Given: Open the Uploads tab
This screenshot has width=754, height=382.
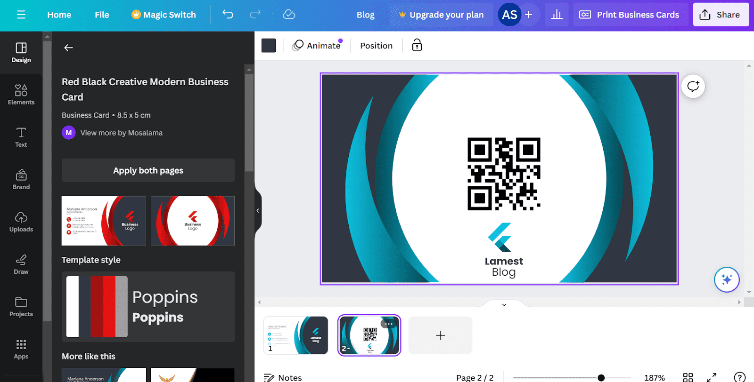Looking at the screenshot, I should point(21,222).
